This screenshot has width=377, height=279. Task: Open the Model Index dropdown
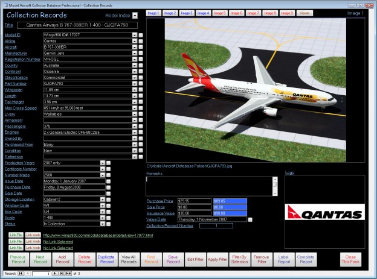(135, 16)
